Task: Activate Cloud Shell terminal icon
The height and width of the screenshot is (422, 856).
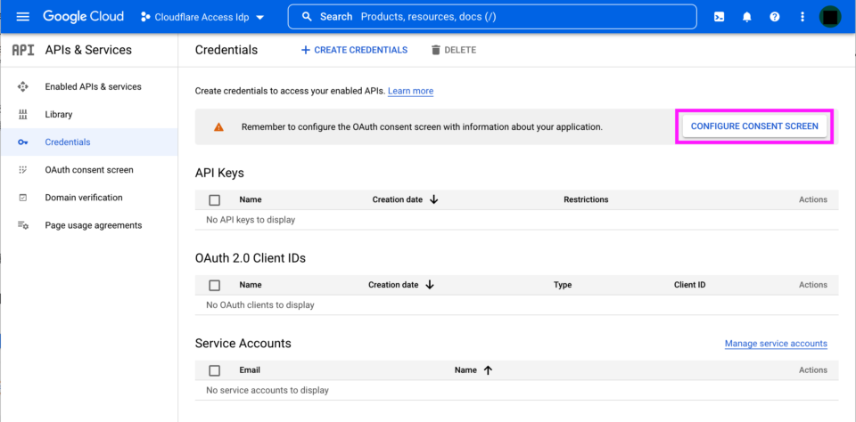Action: click(720, 17)
